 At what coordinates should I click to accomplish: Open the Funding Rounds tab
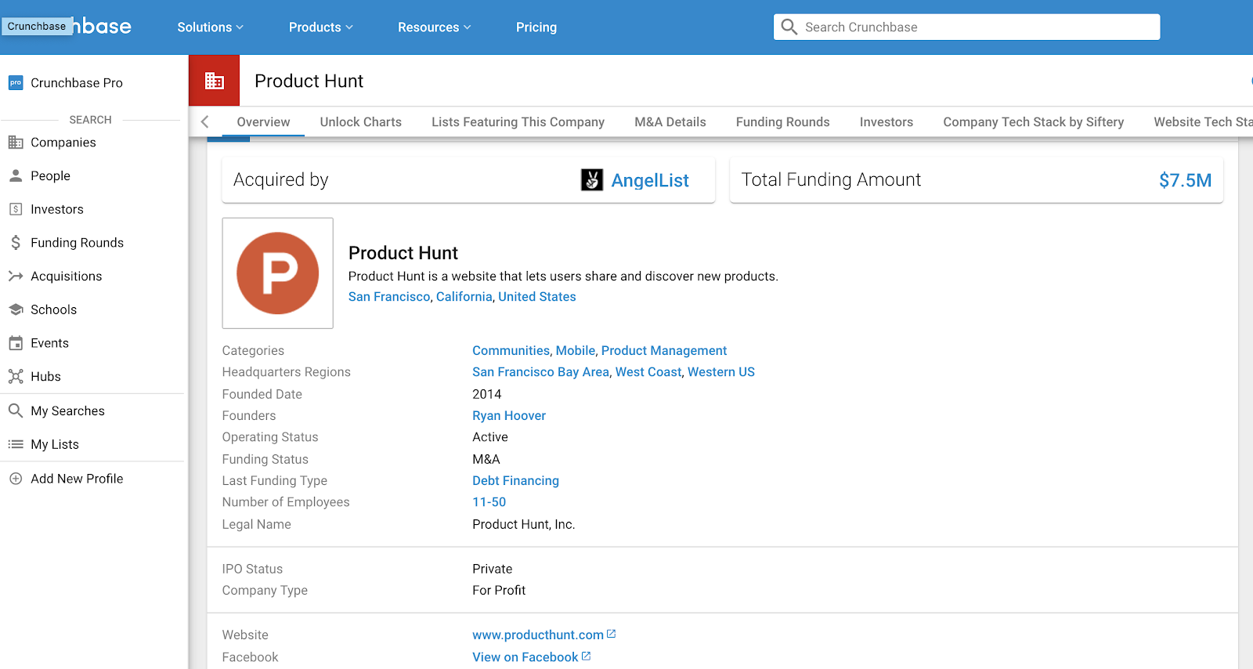(783, 122)
